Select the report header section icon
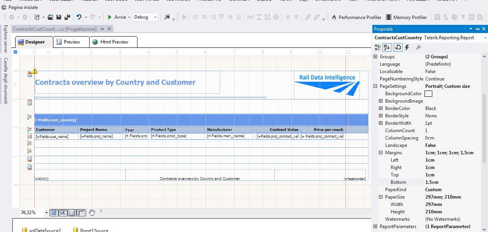 coord(30,102)
